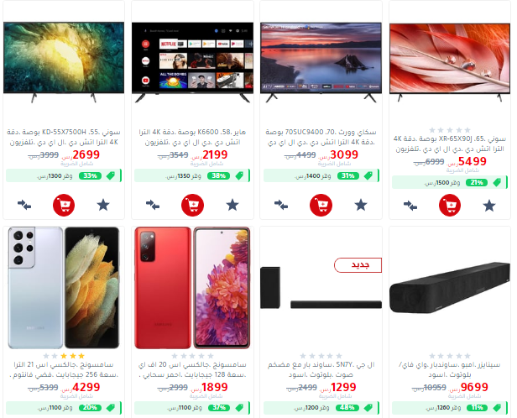Viewport: 517px width, 418px height.
Task: Add Sony XR-65X90J TV to cart
Action: point(450,205)
